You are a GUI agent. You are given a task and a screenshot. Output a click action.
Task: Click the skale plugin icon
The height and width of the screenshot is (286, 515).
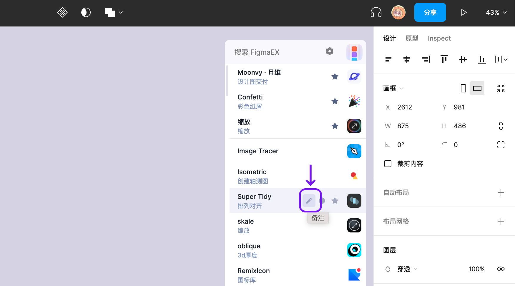(354, 225)
